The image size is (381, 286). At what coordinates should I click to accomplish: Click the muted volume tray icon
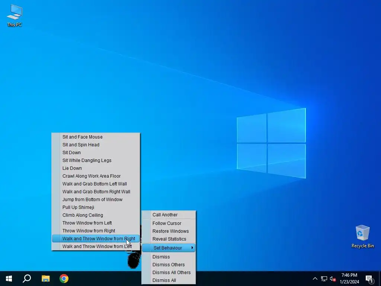[333, 279]
